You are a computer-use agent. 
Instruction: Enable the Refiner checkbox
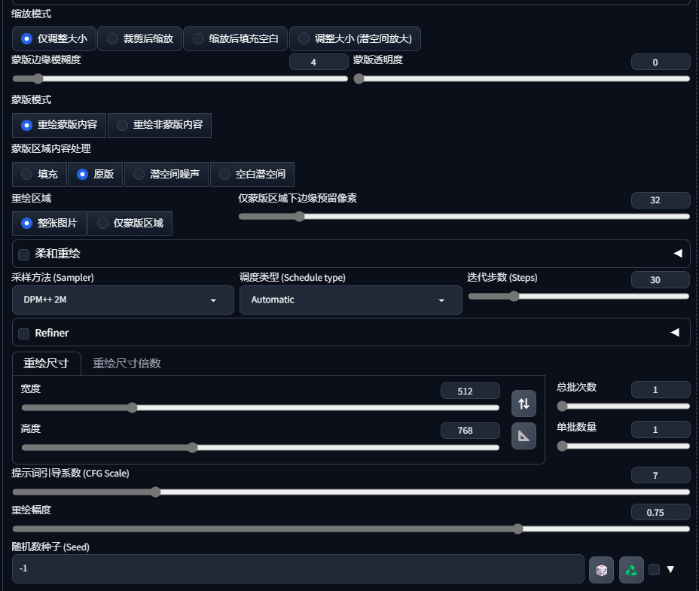(x=23, y=334)
